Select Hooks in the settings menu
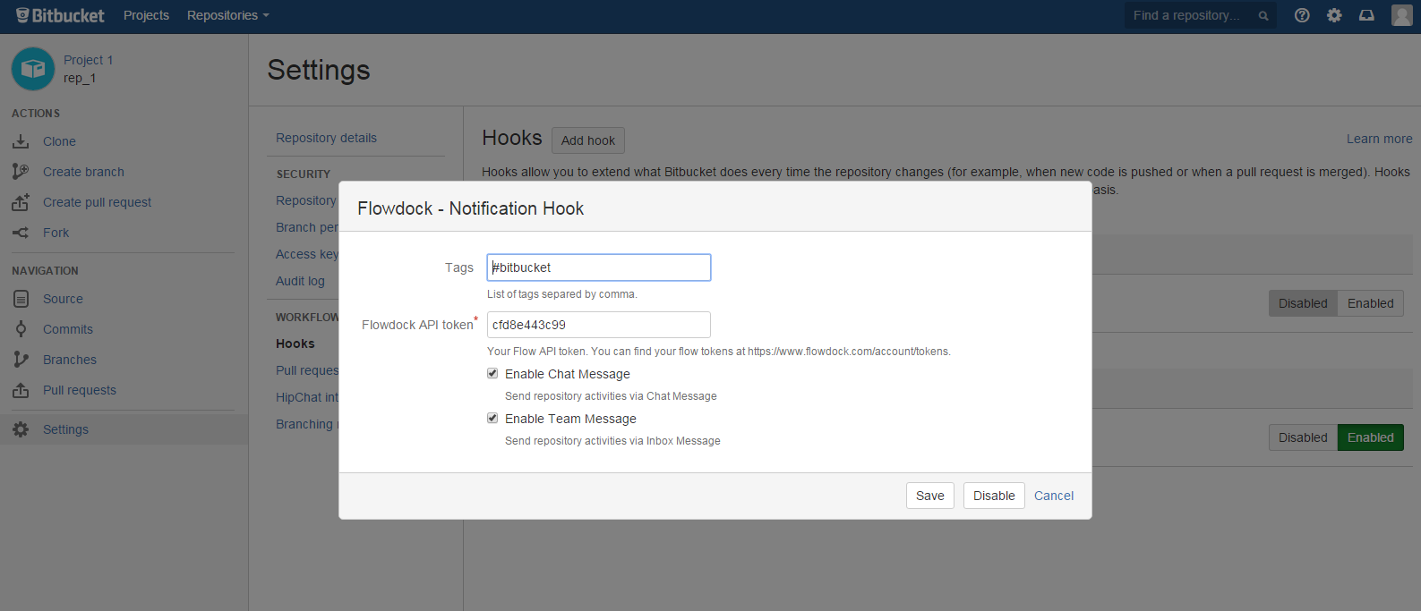This screenshot has height=611, width=1421. (295, 344)
